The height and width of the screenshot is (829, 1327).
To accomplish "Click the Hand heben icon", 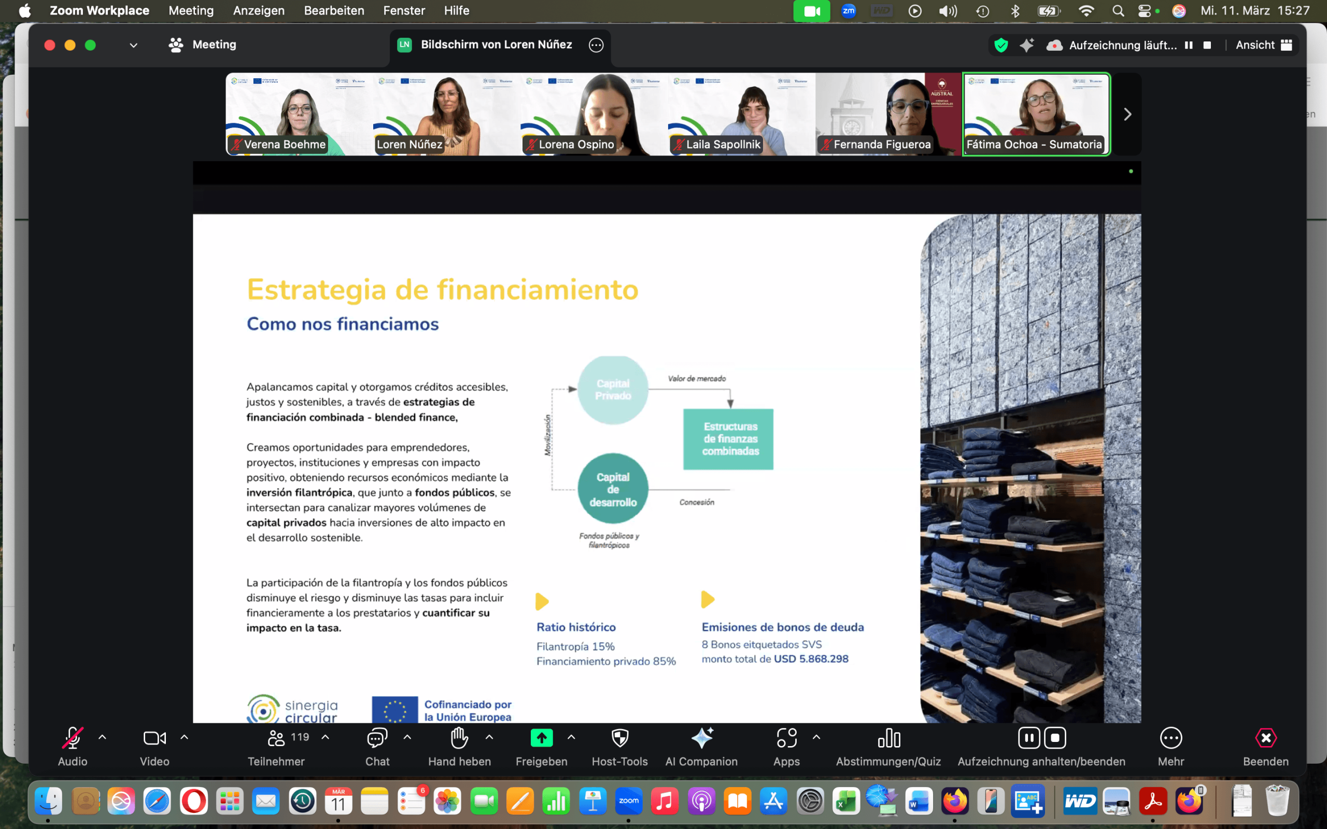I will (459, 738).
